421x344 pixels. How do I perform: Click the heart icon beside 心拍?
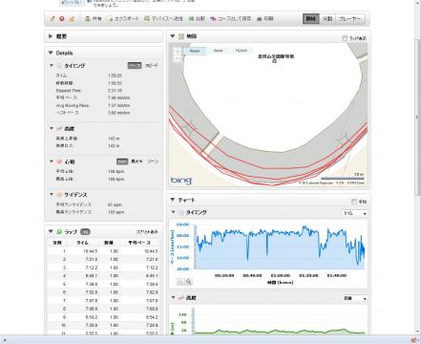point(59,161)
